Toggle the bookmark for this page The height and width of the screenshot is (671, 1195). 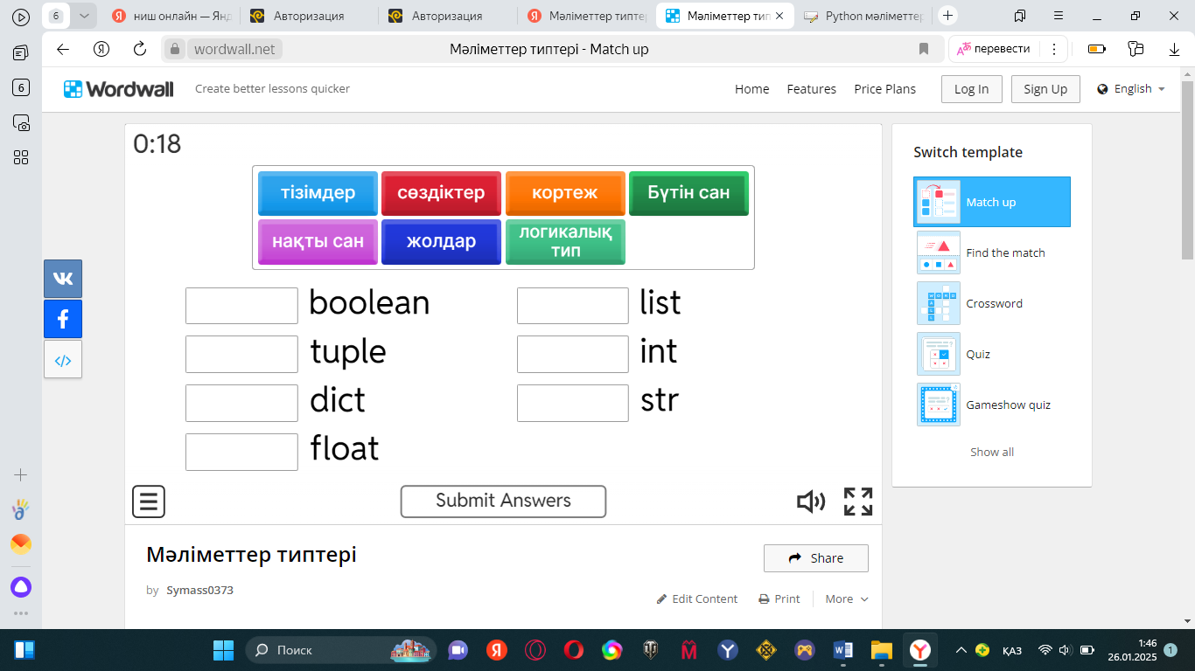pos(924,49)
